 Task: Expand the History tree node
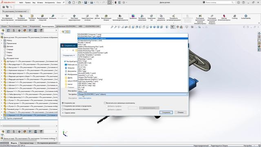click(2, 40)
